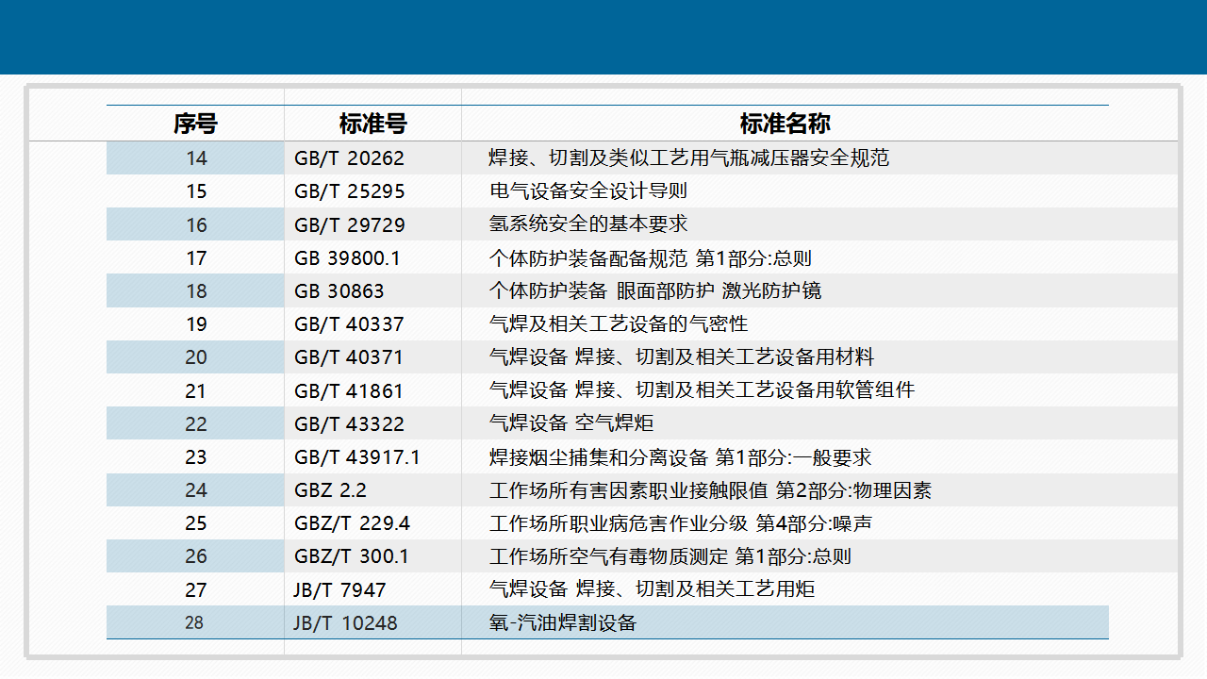Click the 电气设备安全设计导则 cell

(x=588, y=191)
